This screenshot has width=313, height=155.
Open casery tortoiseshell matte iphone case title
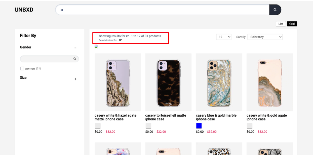click(x=166, y=117)
